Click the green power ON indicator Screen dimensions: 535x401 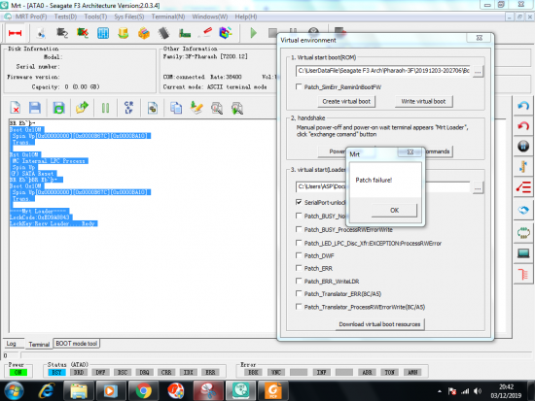coord(18,373)
